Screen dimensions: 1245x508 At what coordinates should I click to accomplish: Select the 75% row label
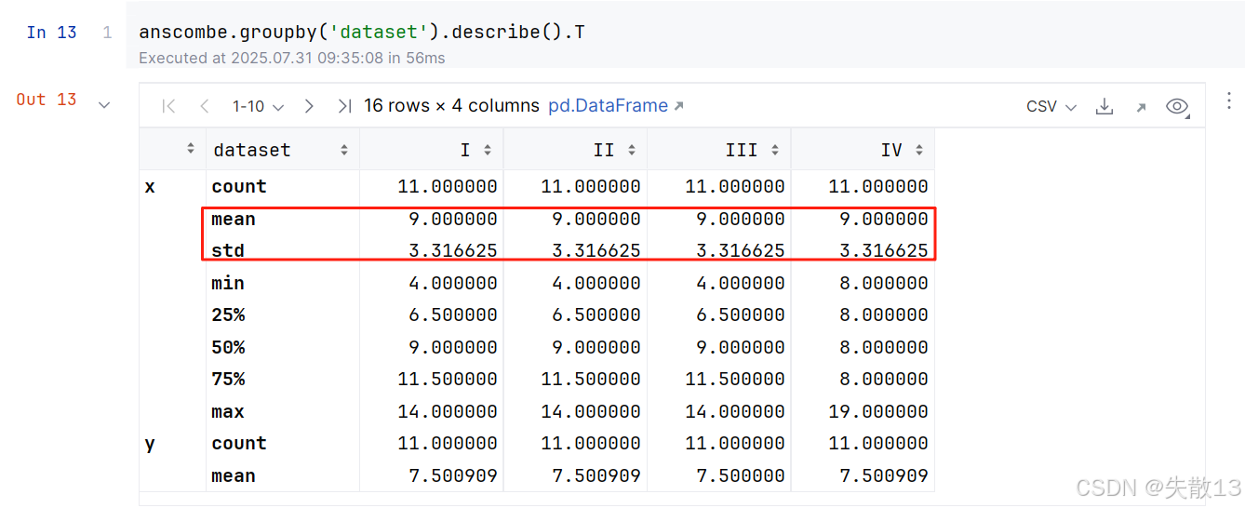[228, 380]
